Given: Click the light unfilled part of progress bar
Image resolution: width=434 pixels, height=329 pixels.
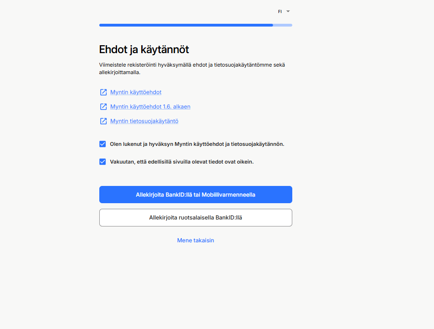Looking at the screenshot, I should (282, 25).
